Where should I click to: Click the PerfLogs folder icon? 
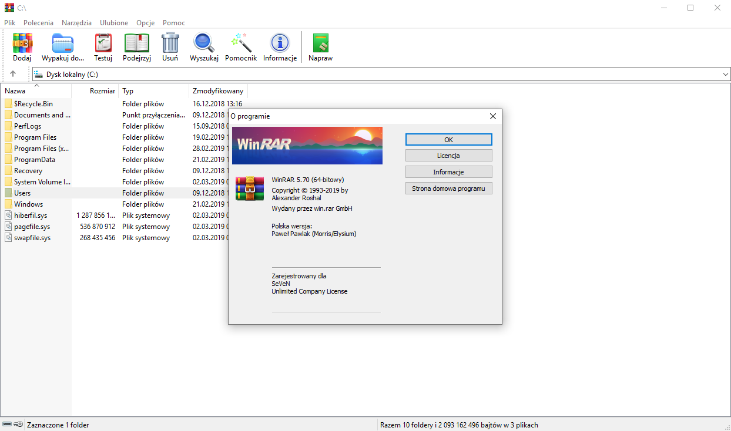coord(8,126)
